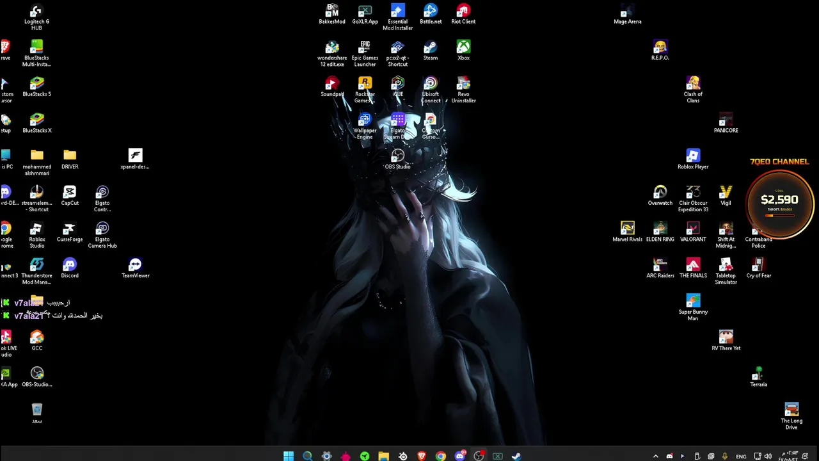This screenshot has height=461, width=819.
Task: Open TeamViewer from the desktop
Action: 135,268
